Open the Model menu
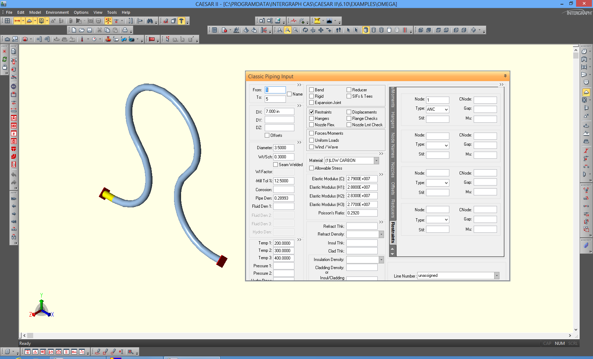Viewport: 593px width, 359px height. [x=35, y=12]
